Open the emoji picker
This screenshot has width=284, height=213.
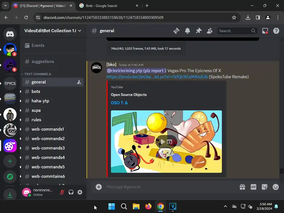point(275,187)
